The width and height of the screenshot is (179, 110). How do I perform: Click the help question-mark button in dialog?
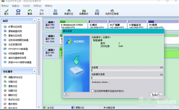click(66, 94)
